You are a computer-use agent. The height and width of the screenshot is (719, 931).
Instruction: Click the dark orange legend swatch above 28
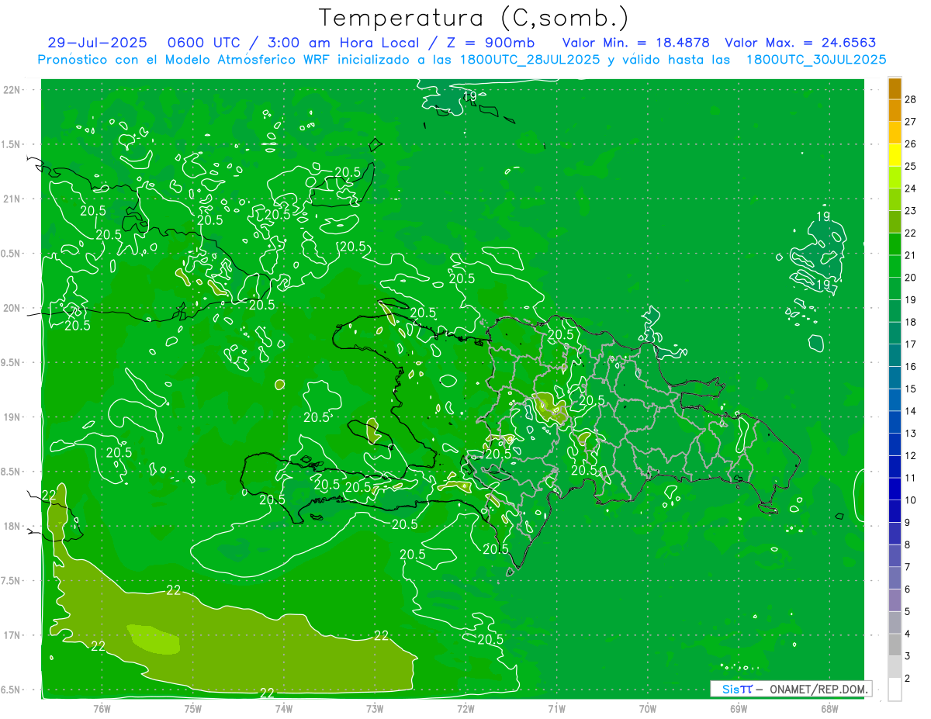(x=895, y=88)
